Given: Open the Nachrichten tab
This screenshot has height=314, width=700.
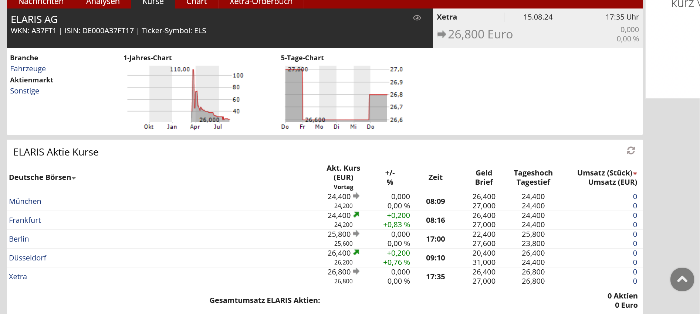Looking at the screenshot, I should pyautogui.click(x=41, y=3).
